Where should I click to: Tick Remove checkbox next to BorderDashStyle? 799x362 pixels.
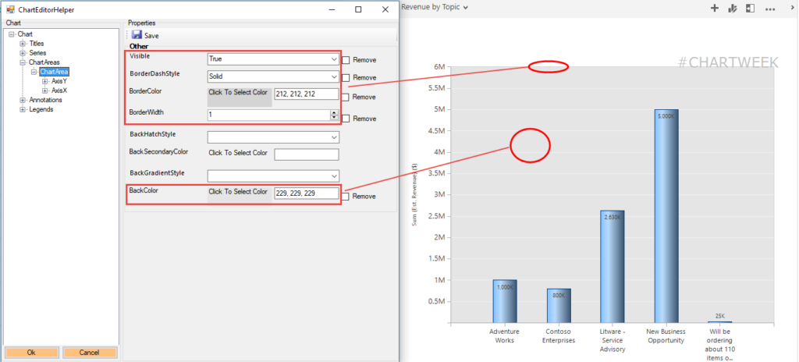346,78
